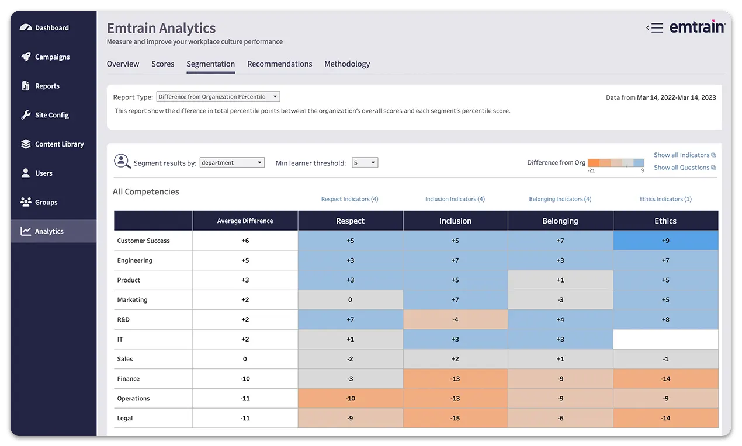This screenshot has width=742, height=446.
Task: Open the Segment results by department dropdown
Action: point(232,163)
